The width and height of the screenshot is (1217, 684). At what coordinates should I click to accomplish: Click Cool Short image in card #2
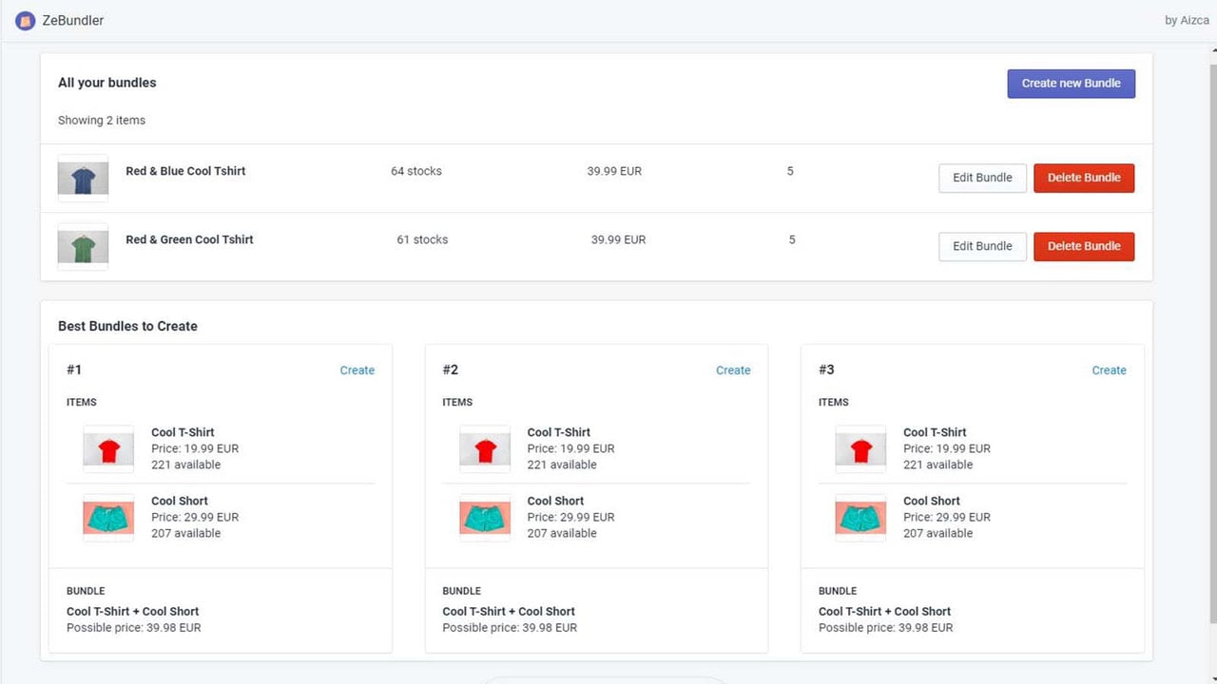click(x=485, y=518)
